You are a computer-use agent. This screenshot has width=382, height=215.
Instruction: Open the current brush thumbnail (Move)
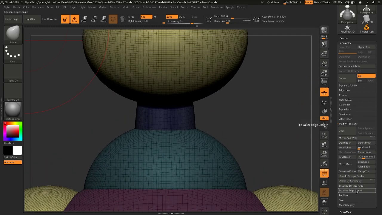pos(13,33)
